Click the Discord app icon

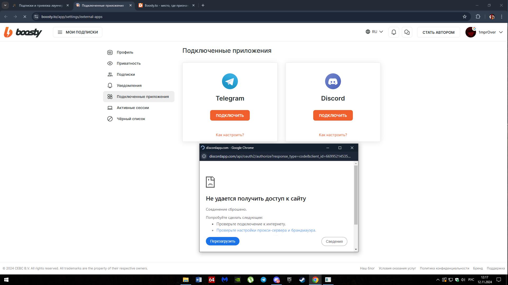click(x=333, y=81)
